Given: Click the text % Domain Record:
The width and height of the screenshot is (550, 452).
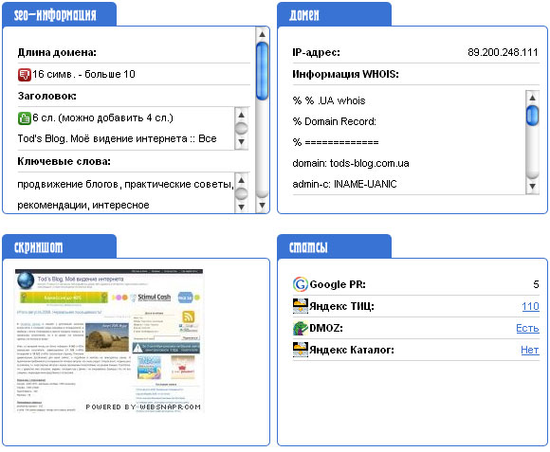Looking at the screenshot, I should (x=335, y=121).
